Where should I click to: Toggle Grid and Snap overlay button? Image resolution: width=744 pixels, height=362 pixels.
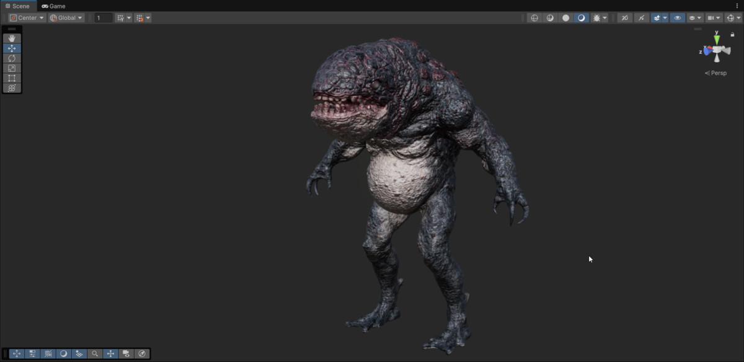point(48,354)
